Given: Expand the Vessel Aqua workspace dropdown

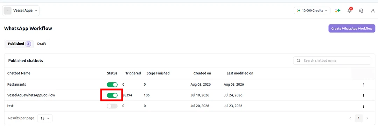Looking at the screenshot, I should (x=21, y=10).
